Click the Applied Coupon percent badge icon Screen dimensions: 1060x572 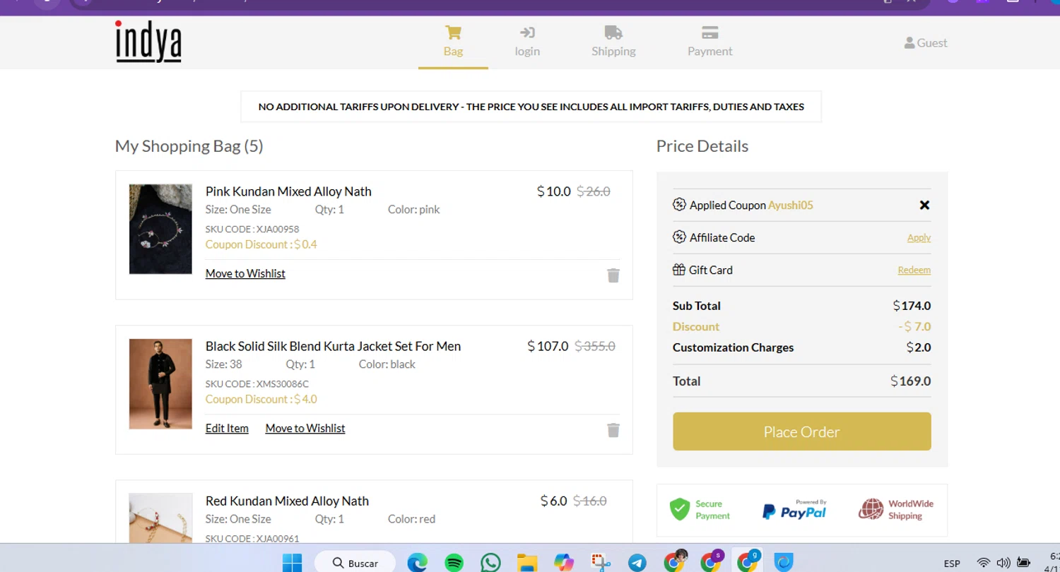(679, 205)
